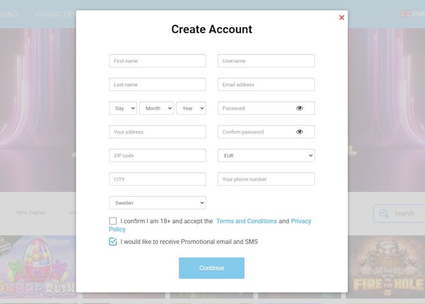Uncheck the promotional email and SMS checkbox
The width and height of the screenshot is (425, 304).
click(x=113, y=242)
